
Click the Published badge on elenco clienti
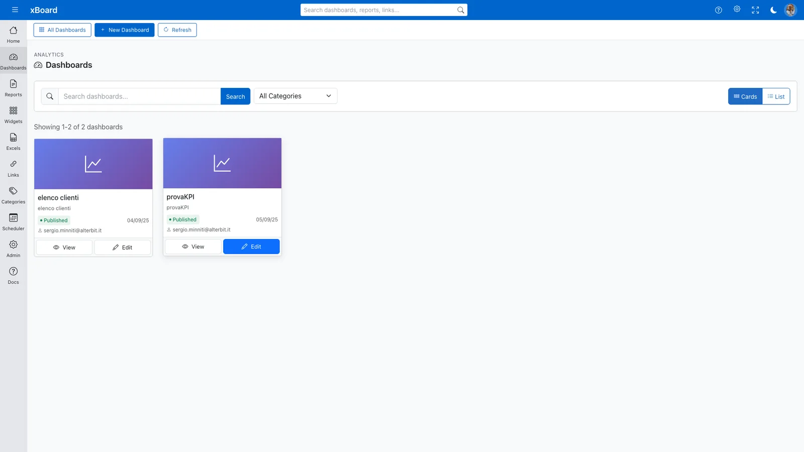click(54, 220)
